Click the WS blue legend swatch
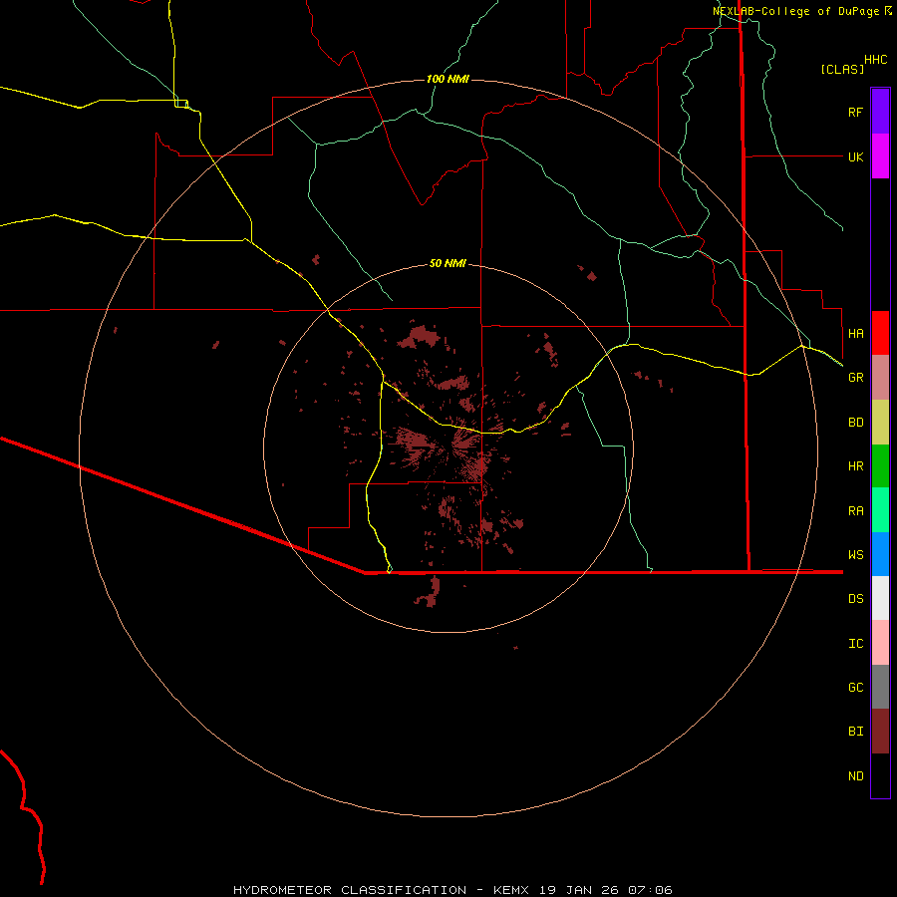897x897 pixels. pyautogui.click(x=880, y=554)
